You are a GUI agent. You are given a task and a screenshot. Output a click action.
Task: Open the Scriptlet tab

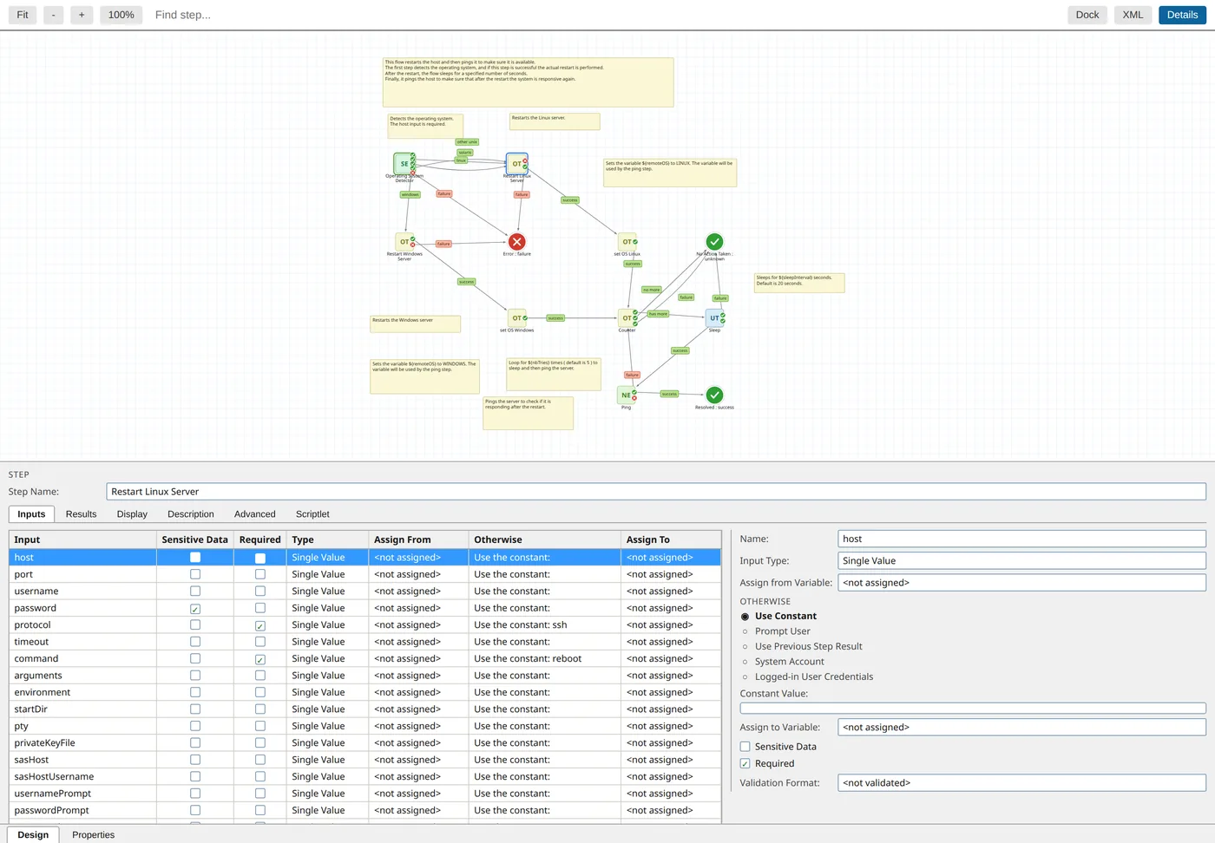(x=312, y=514)
